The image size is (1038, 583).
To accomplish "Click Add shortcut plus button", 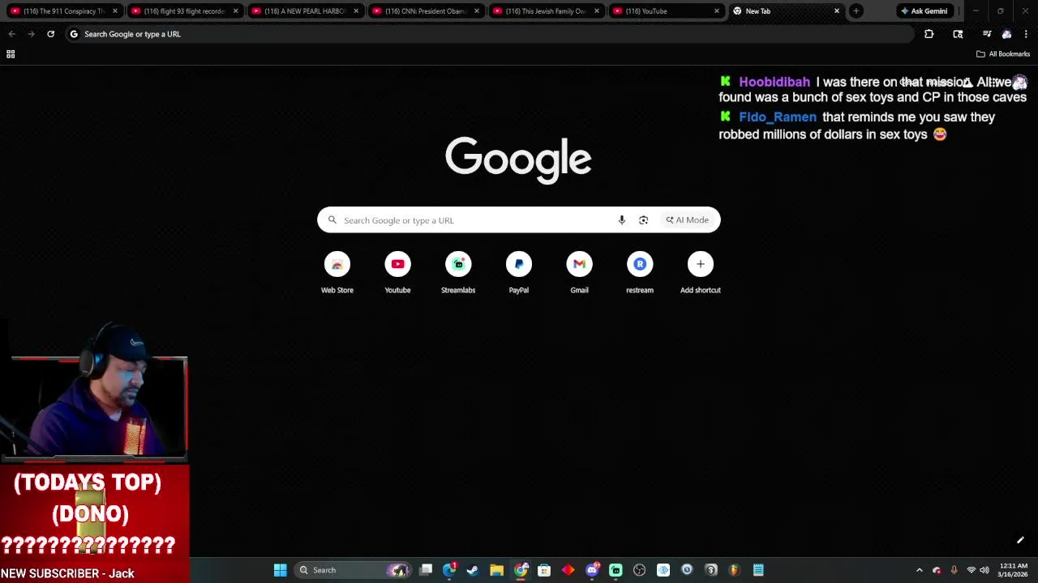I will pos(701,273).
